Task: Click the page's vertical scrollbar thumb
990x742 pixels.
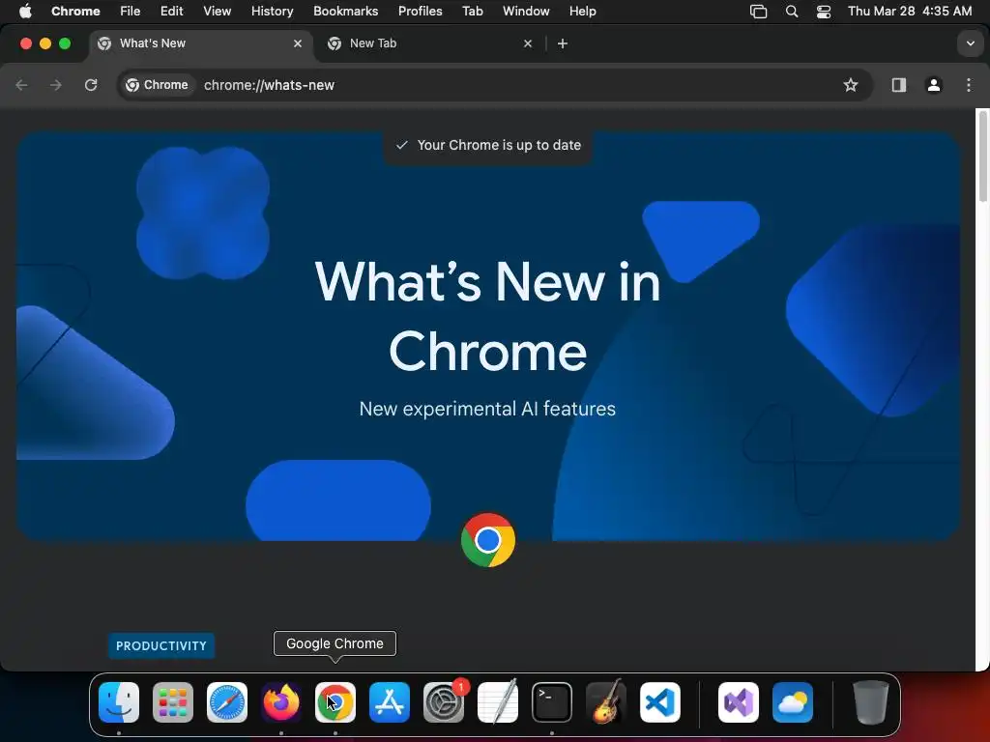Action: coord(982,157)
